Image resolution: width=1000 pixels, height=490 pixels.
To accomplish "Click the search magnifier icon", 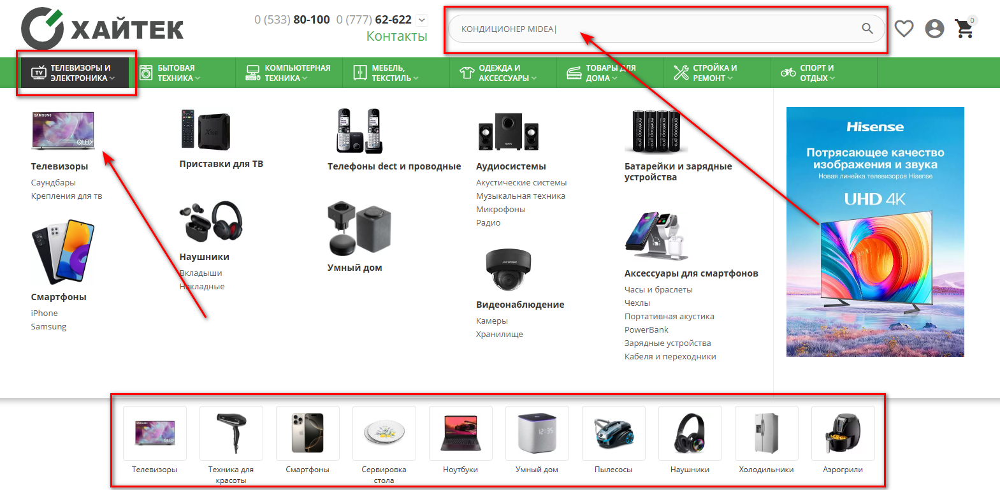I will coord(867,28).
